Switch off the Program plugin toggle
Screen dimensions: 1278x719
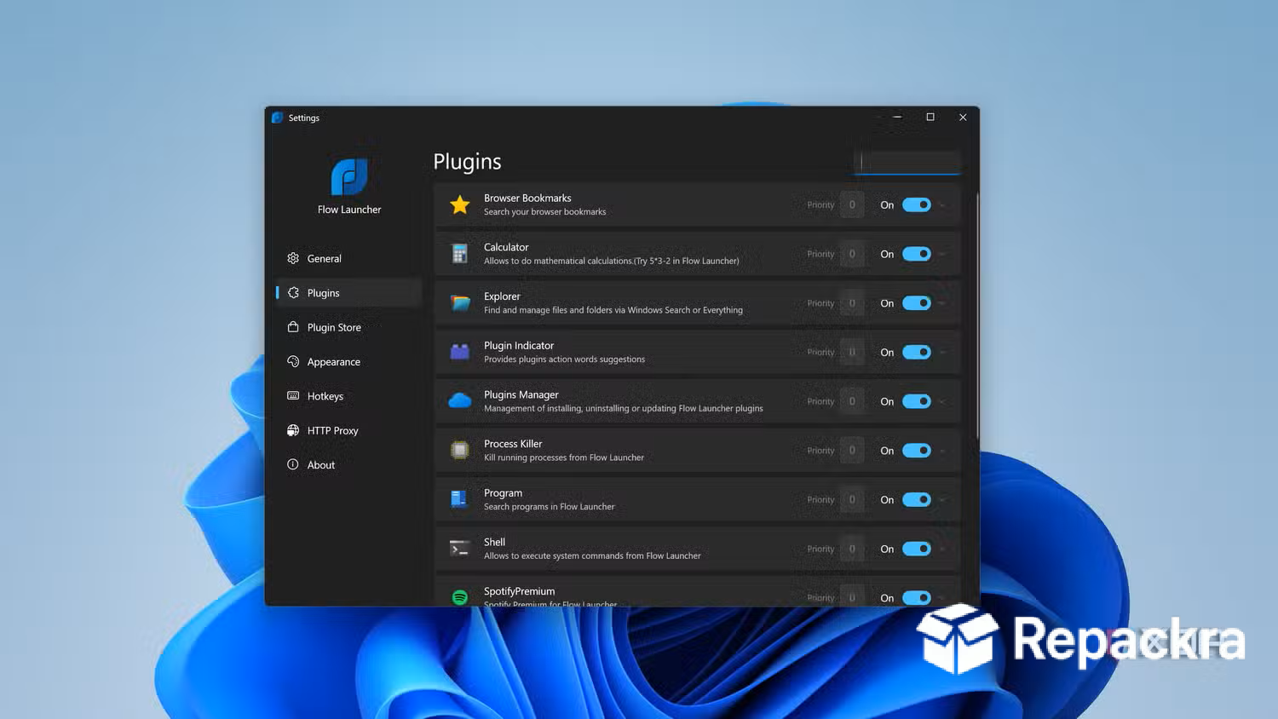(x=917, y=499)
